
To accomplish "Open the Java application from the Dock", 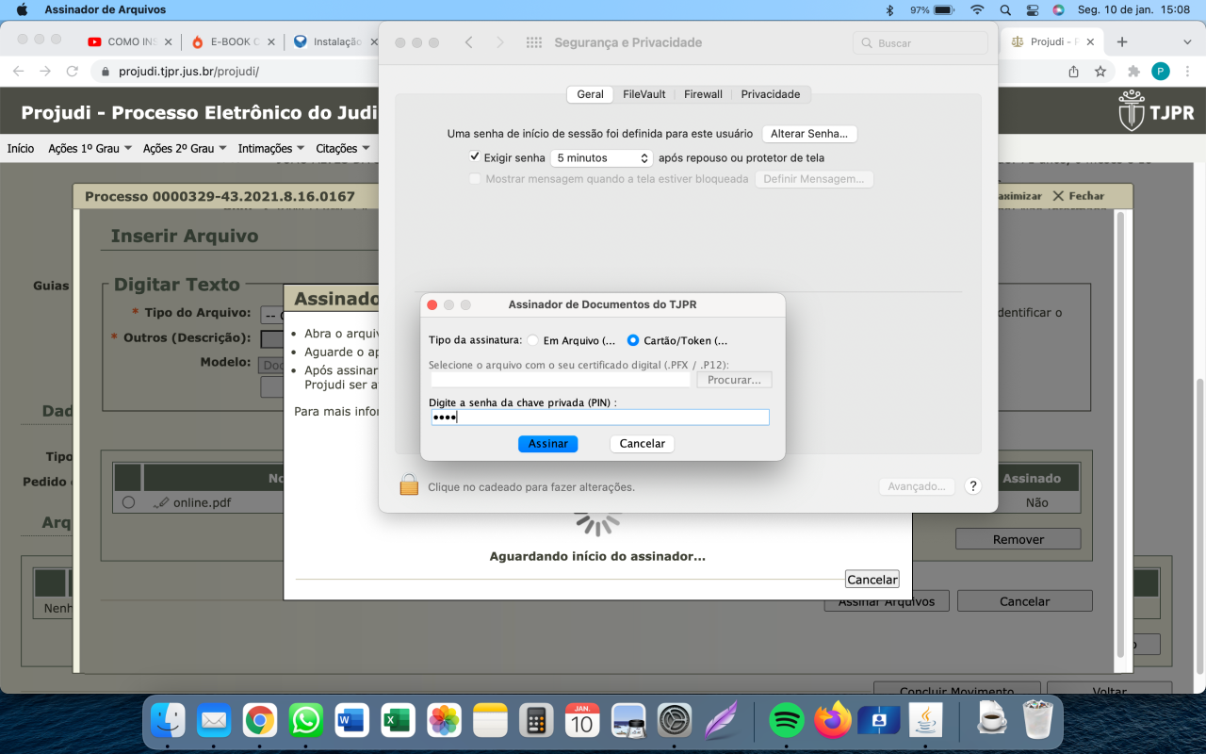I will tap(924, 720).
